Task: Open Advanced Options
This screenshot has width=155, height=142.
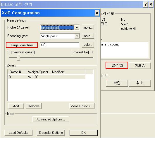Action: click(x=51, y=119)
